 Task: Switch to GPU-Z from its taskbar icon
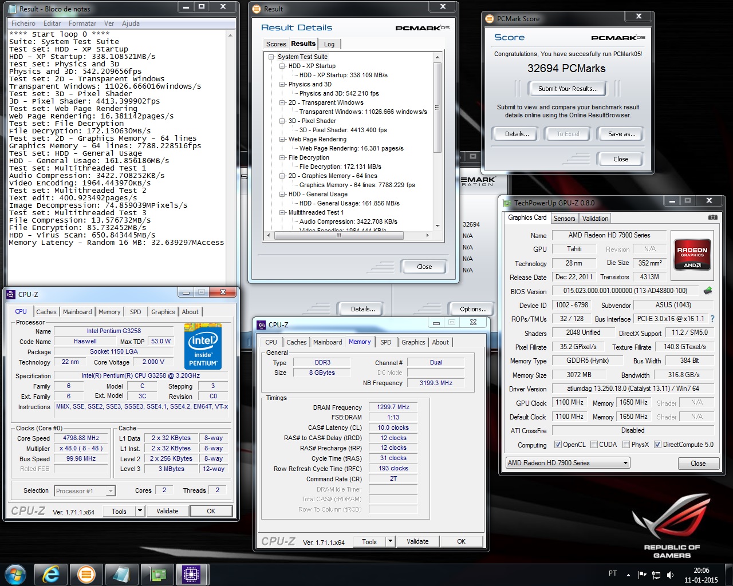157,574
